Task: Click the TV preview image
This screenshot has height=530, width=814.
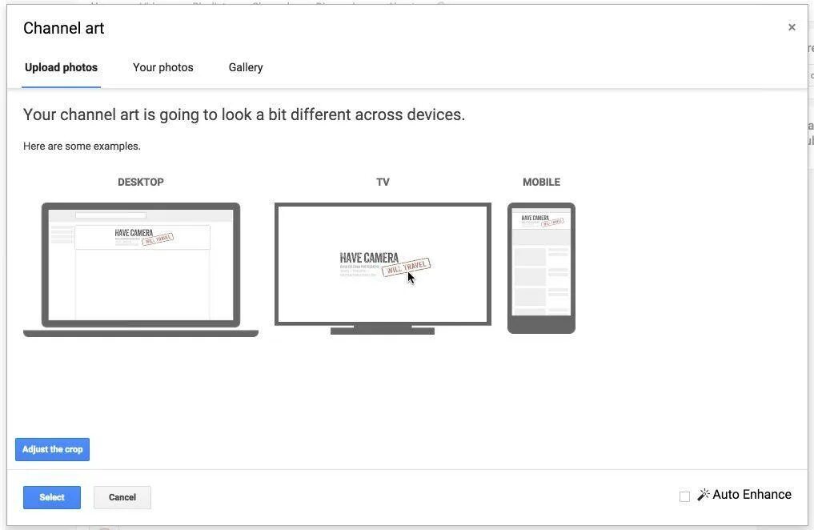Action: coord(383,269)
